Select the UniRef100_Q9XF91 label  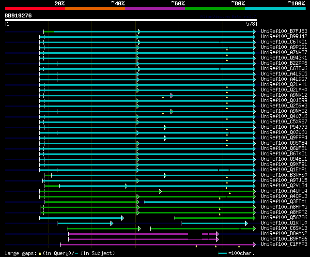(284, 165)
